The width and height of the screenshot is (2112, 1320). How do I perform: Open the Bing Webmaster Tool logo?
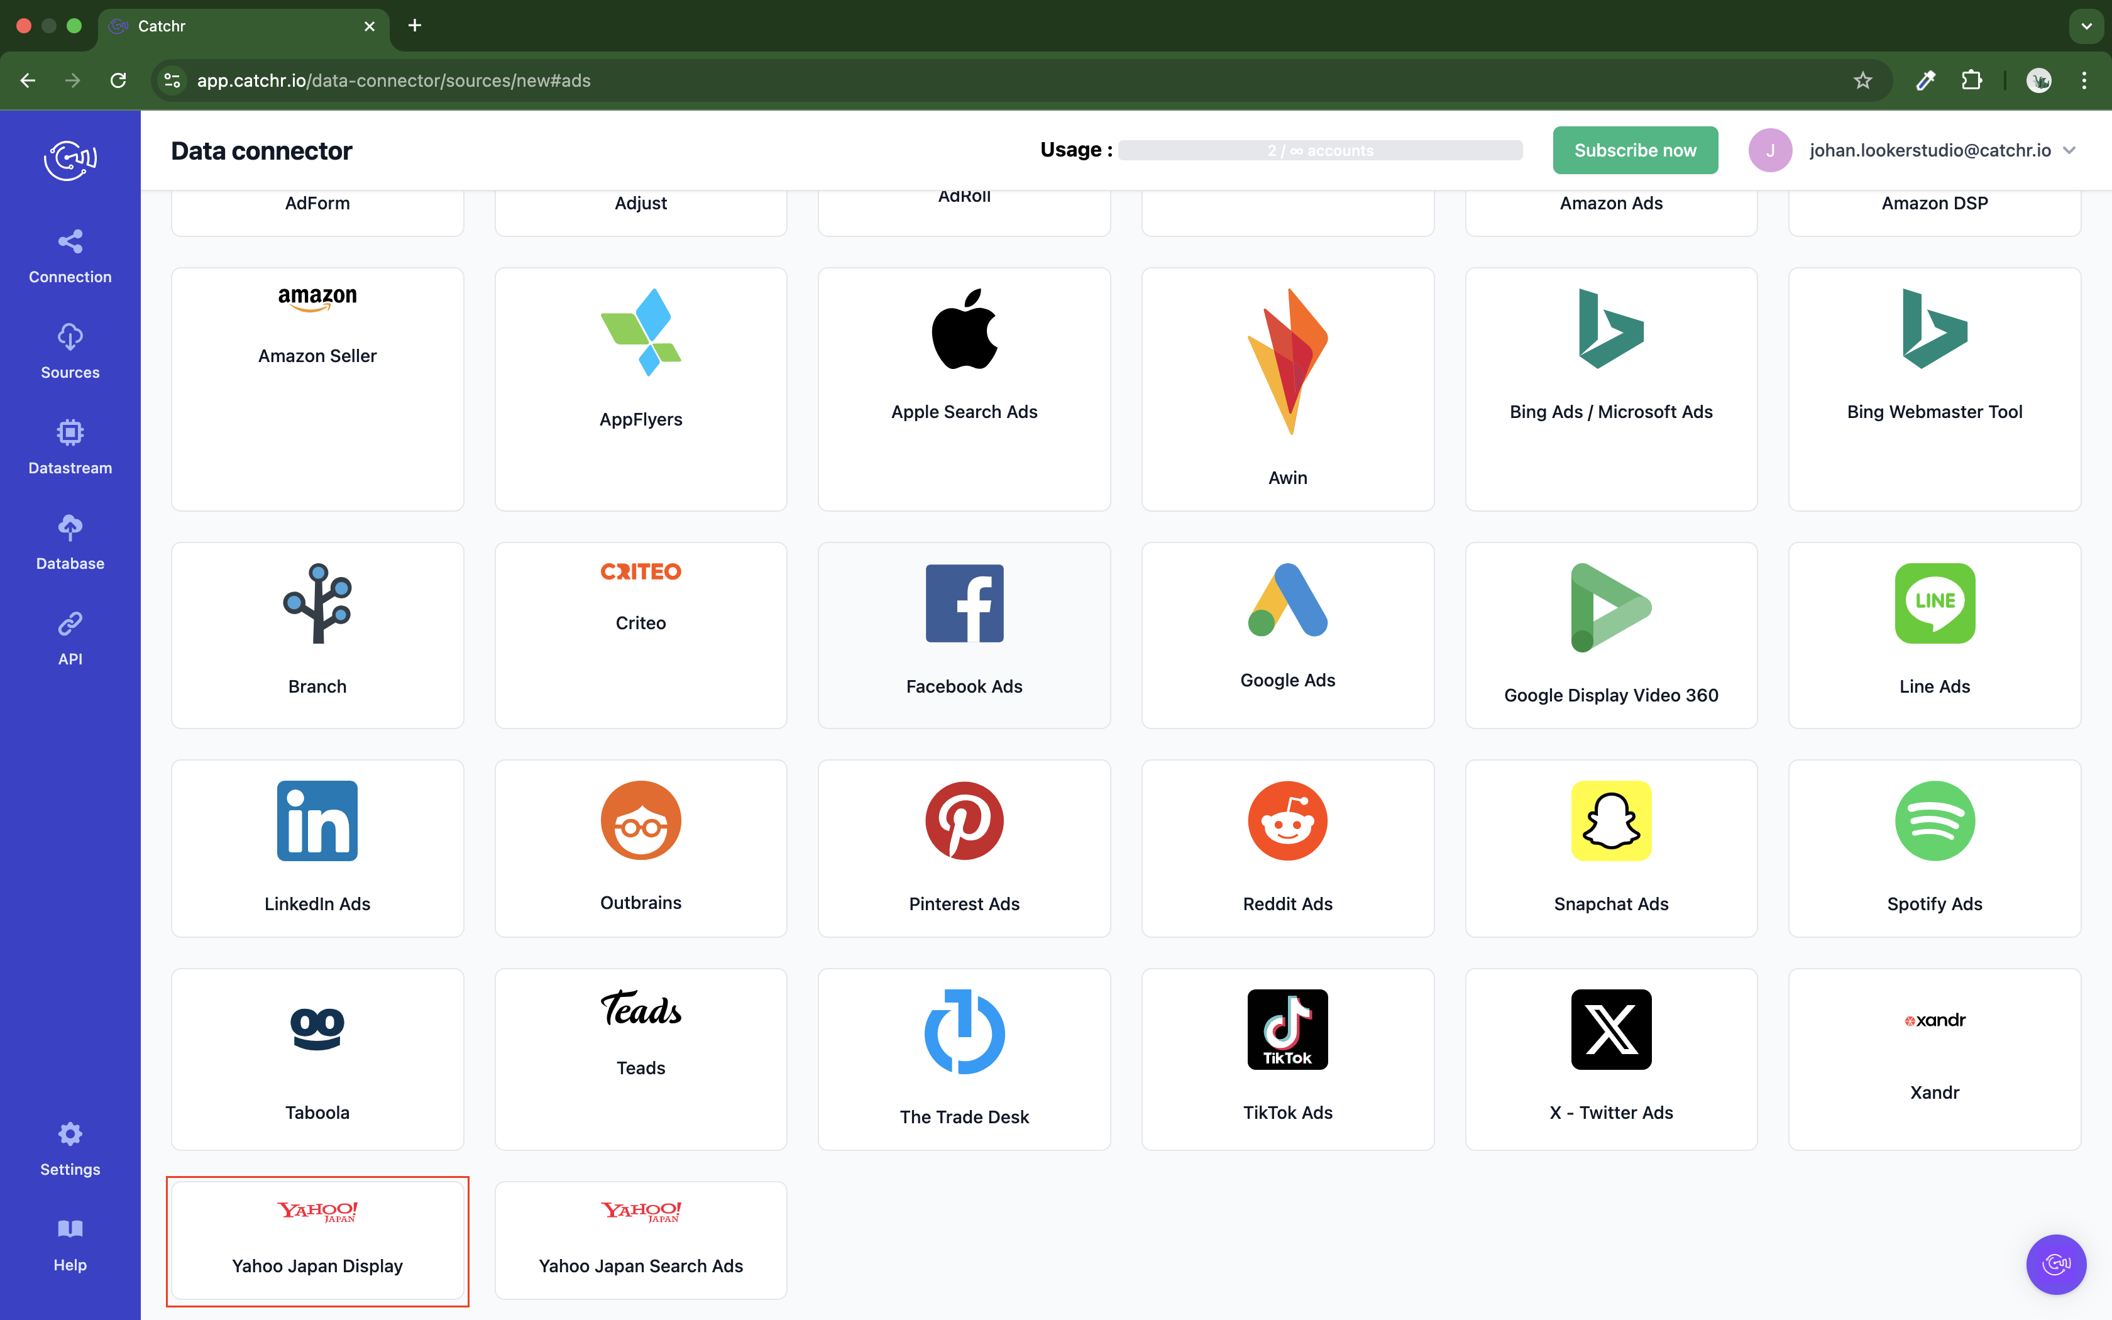click(x=1935, y=328)
